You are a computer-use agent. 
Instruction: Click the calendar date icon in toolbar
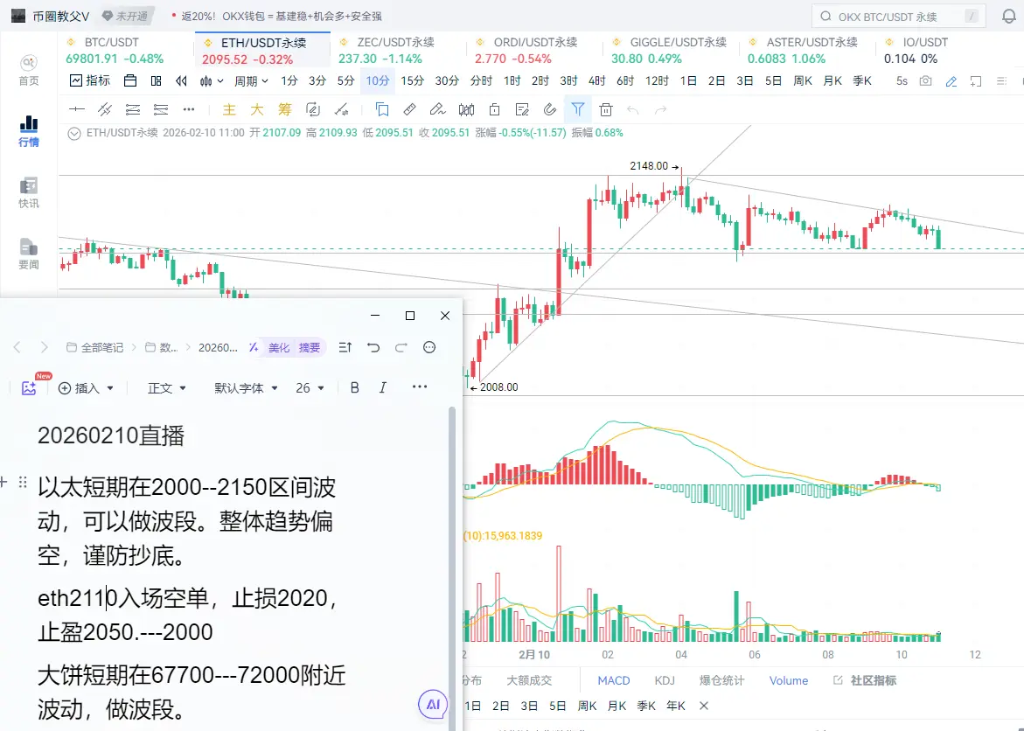tap(130, 81)
